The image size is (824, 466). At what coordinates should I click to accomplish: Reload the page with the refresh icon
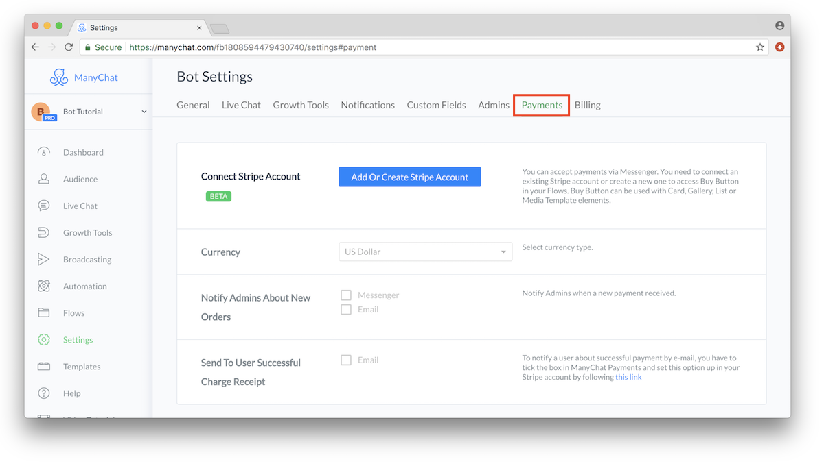[69, 47]
